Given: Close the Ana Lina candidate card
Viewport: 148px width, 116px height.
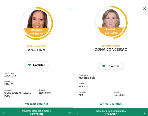Looking at the screenshot, I should [x=70, y=9].
